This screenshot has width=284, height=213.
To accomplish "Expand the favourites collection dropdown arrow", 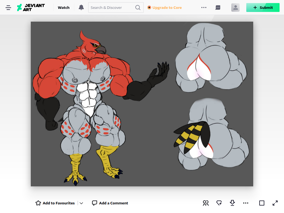I will tap(81, 203).
